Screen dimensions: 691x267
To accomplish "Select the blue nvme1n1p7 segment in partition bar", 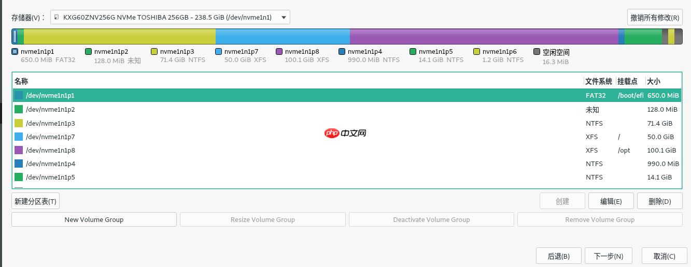I will point(283,36).
